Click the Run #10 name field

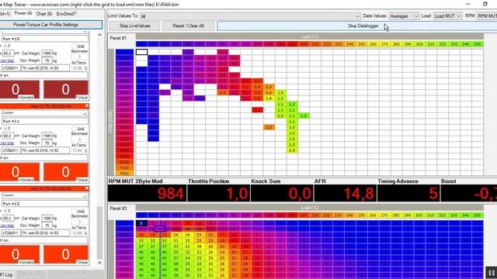[45, 39]
